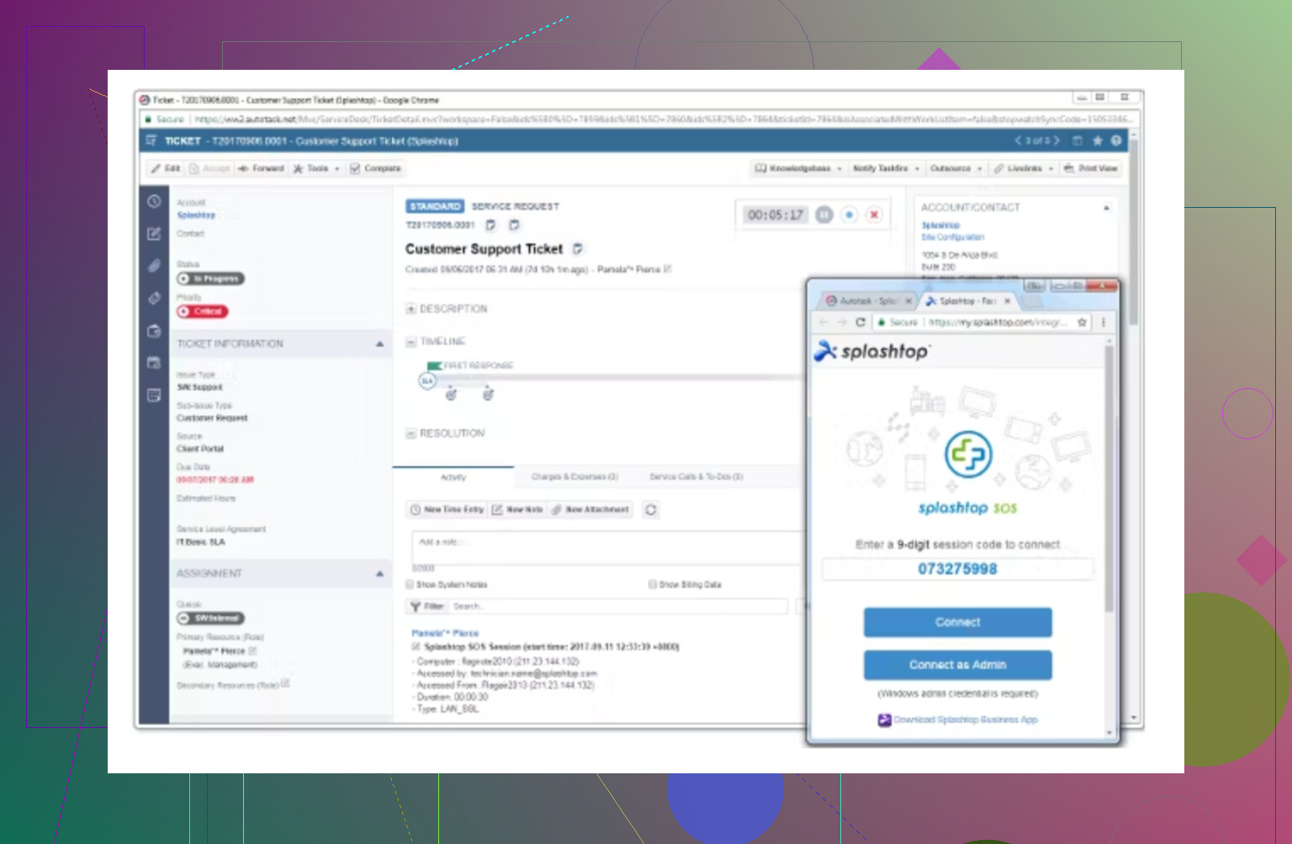Click the New Time Entry button
1292x844 pixels.
click(x=447, y=510)
